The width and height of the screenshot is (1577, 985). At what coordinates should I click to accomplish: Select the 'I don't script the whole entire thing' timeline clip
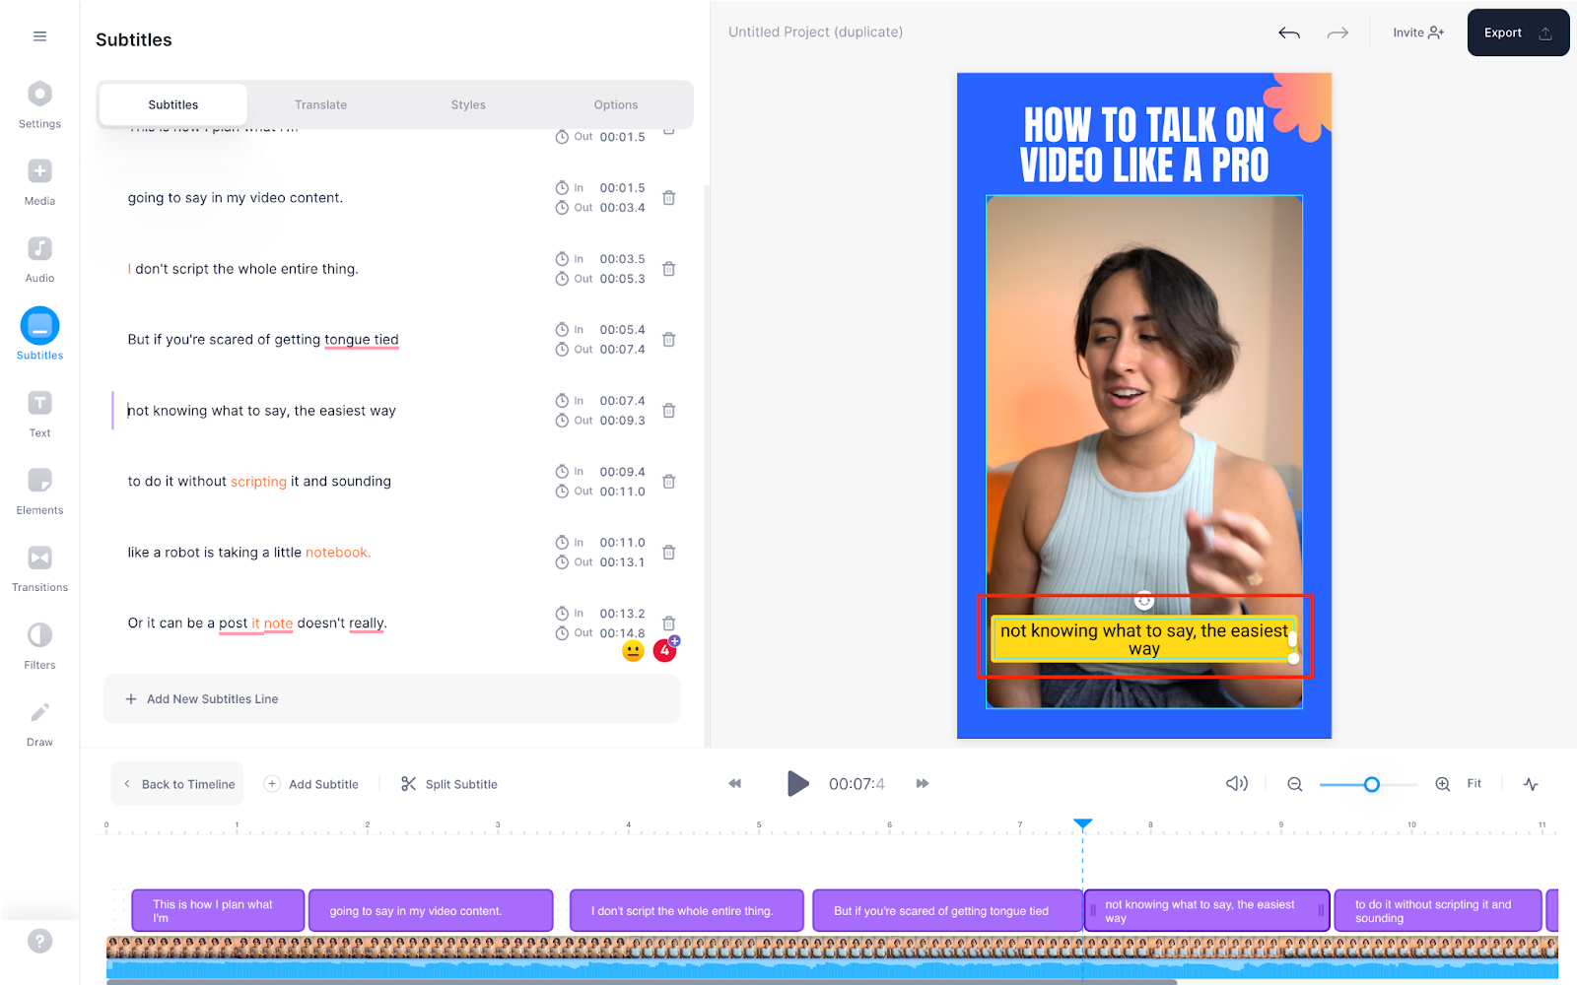(687, 910)
